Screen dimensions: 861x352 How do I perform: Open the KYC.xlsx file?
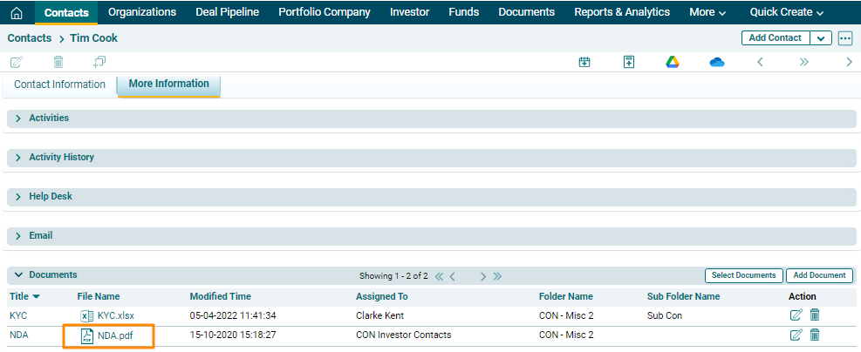tap(115, 315)
